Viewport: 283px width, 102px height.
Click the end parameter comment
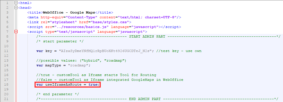click(57, 94)
